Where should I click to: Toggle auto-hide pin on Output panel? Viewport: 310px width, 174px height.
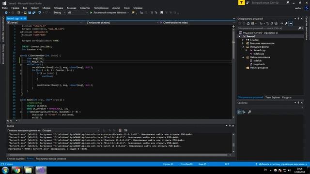230,126
